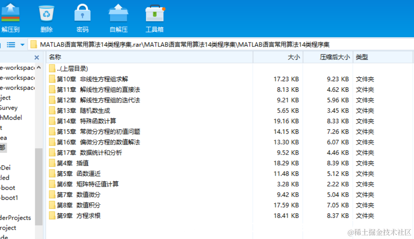Select the 第13章 随机数生成 name text

point(84,110)
